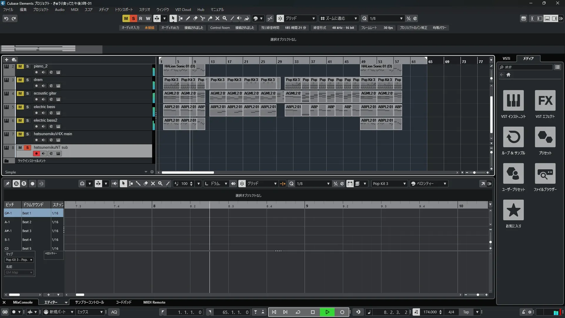The width and height of the screenshot is (565, 318).
Task: Mute the acoustic gitar track
Action: point(20,93)
